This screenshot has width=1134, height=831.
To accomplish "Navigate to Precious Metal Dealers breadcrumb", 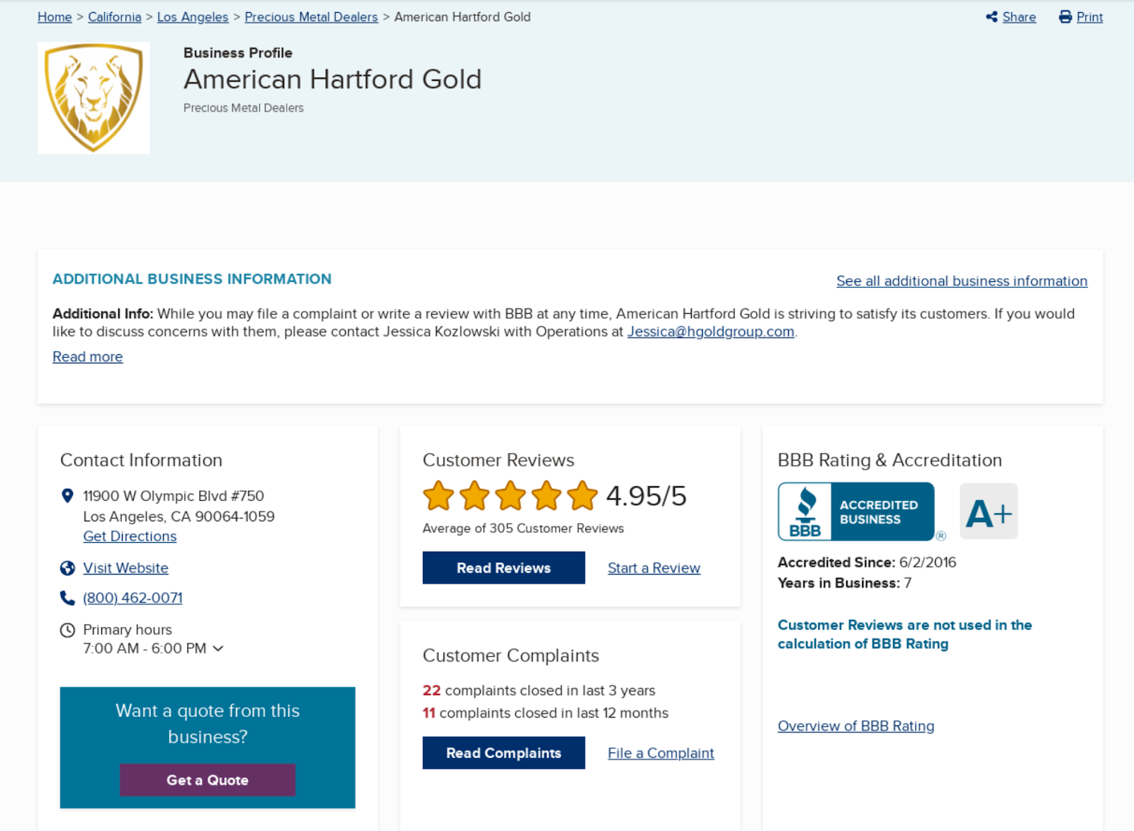I will pyautogui.click(x=311, y=17).
